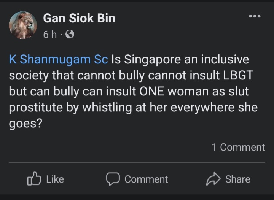This screenshot has height=200, width=274.
Task: Open Gan Siok Bin's profile name
Action: (x=79, y=18)
